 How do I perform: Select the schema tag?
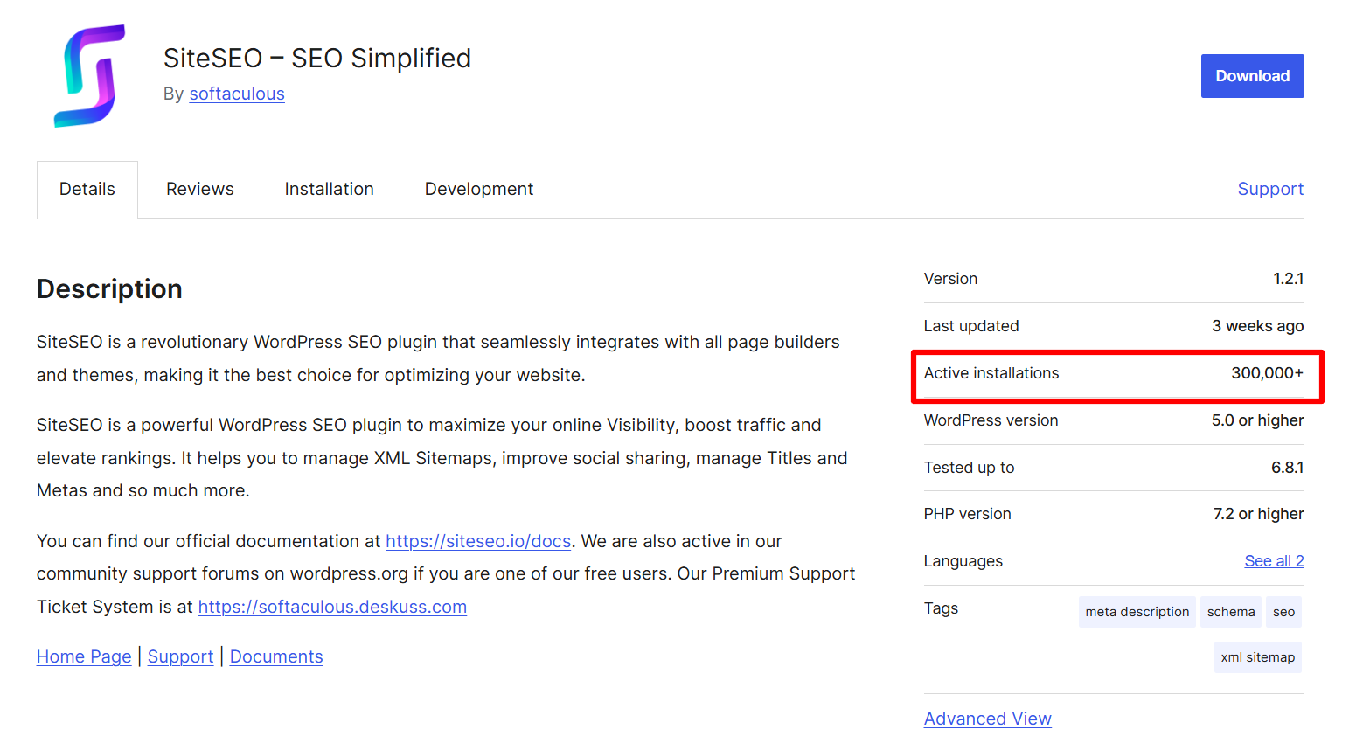(x=1231, y=612)
